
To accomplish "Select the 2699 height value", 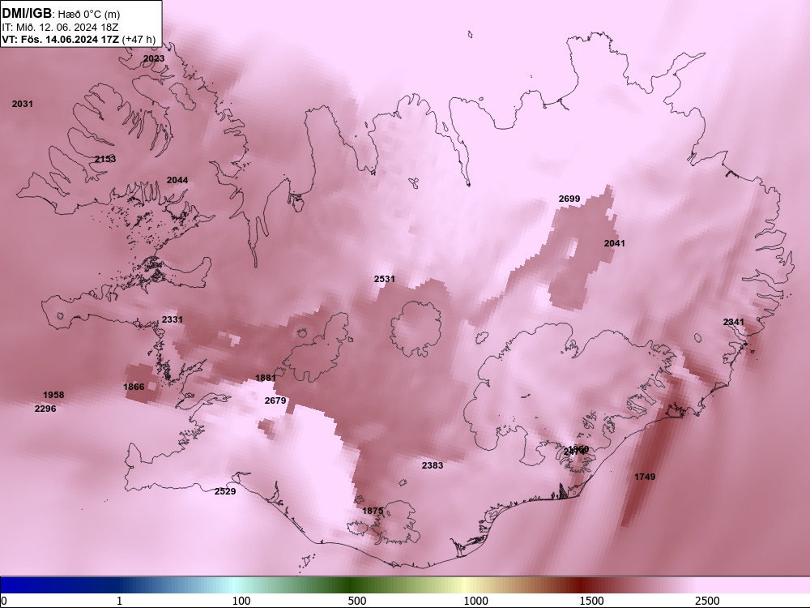I will (569, 199).
